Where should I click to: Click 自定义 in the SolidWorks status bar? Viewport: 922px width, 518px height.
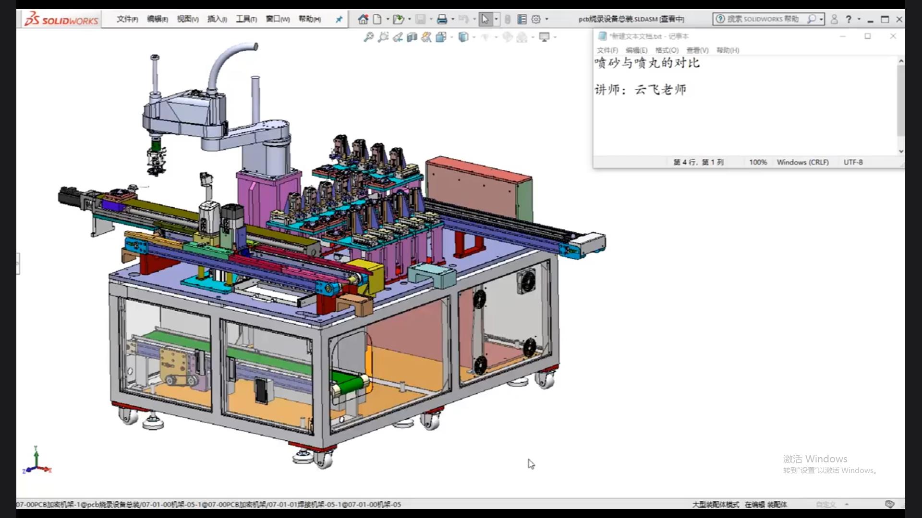(826, 505)
